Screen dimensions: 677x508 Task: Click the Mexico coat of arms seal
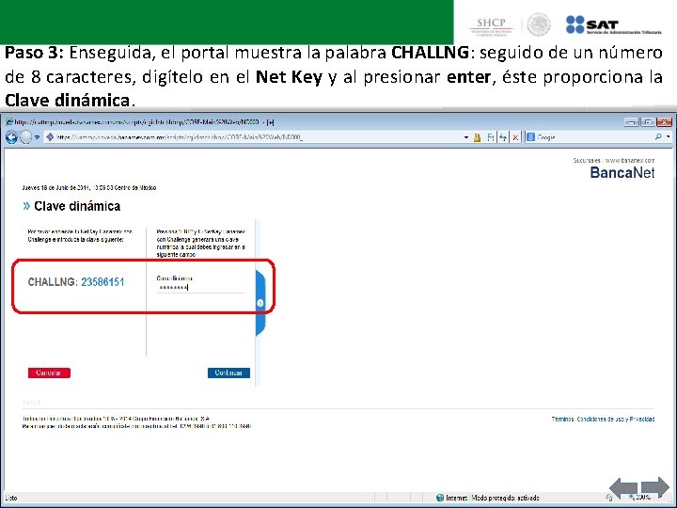pos(539,24)
